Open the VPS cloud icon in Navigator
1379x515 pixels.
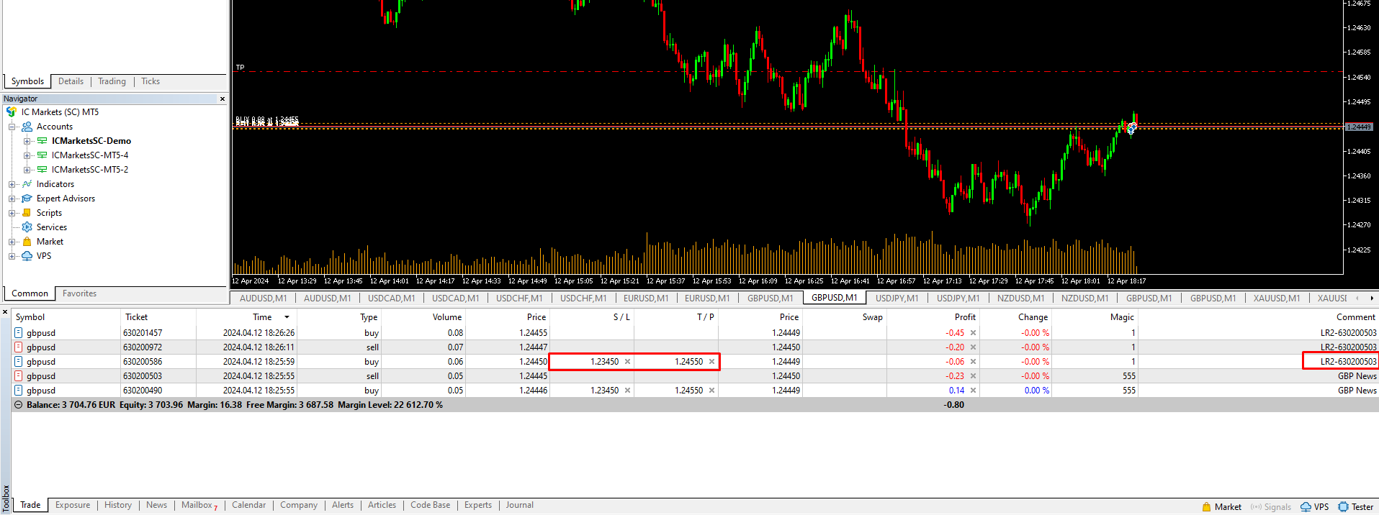coord(27,256)
